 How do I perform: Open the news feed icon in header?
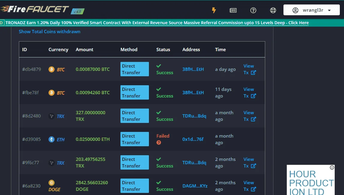233,10
